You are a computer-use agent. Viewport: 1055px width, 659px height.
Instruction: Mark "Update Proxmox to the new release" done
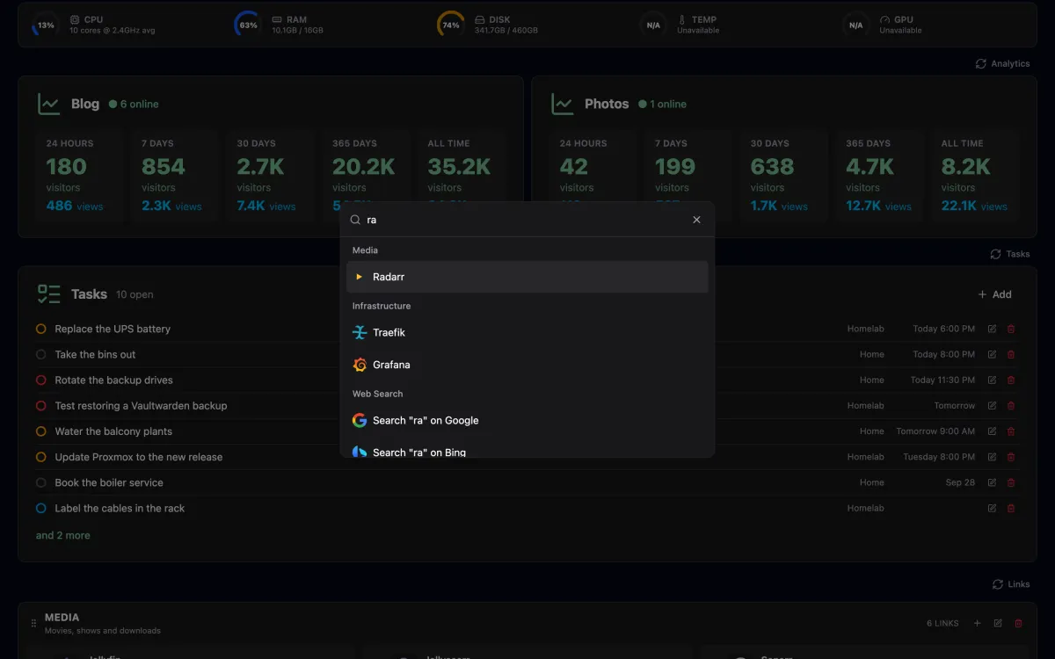pyautogui.click(x=40, y=457)
